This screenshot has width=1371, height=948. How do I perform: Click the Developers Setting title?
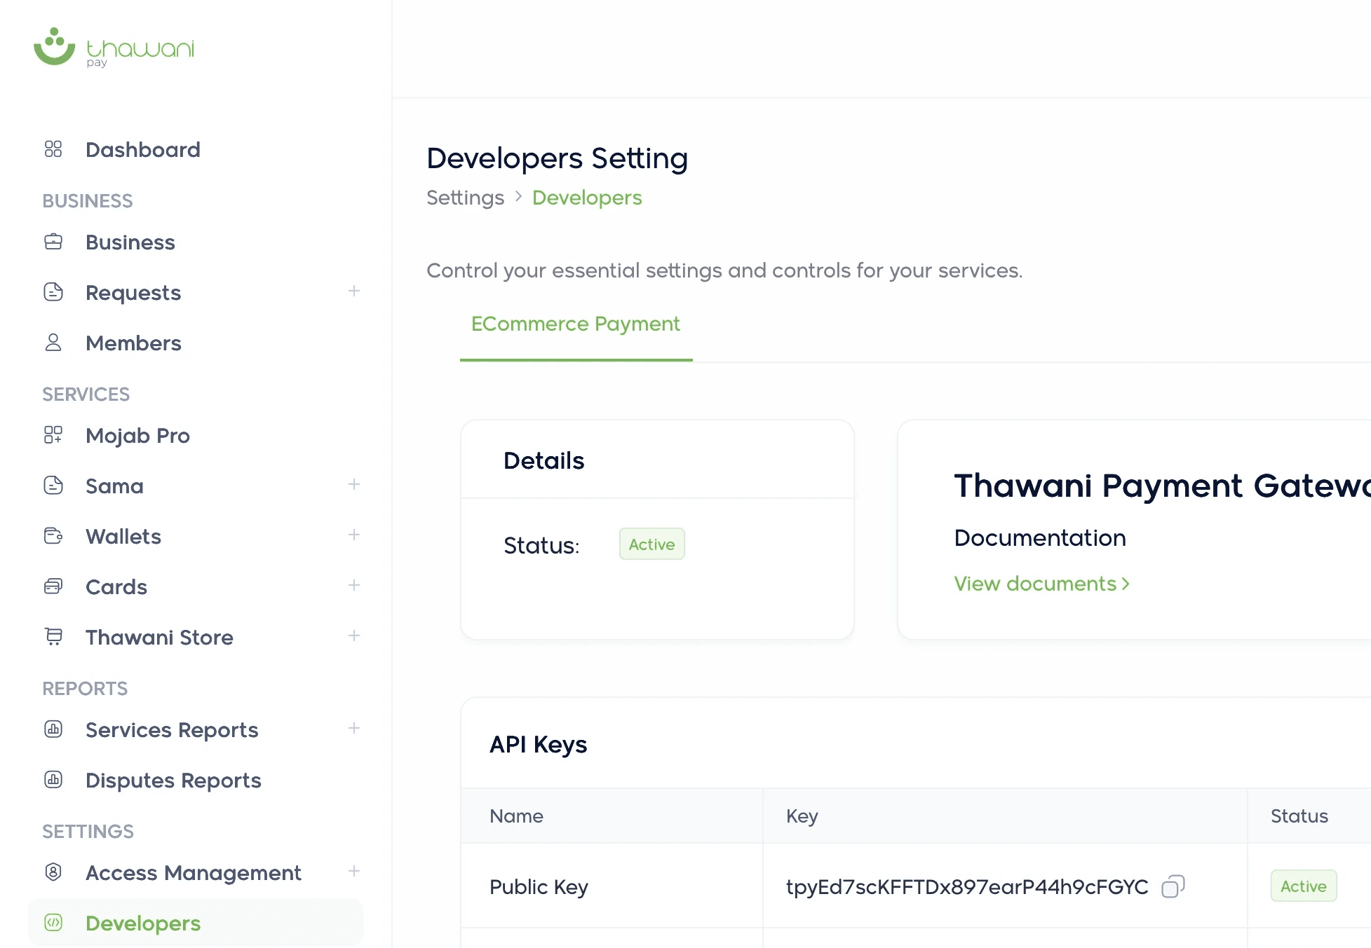[558, 158]
